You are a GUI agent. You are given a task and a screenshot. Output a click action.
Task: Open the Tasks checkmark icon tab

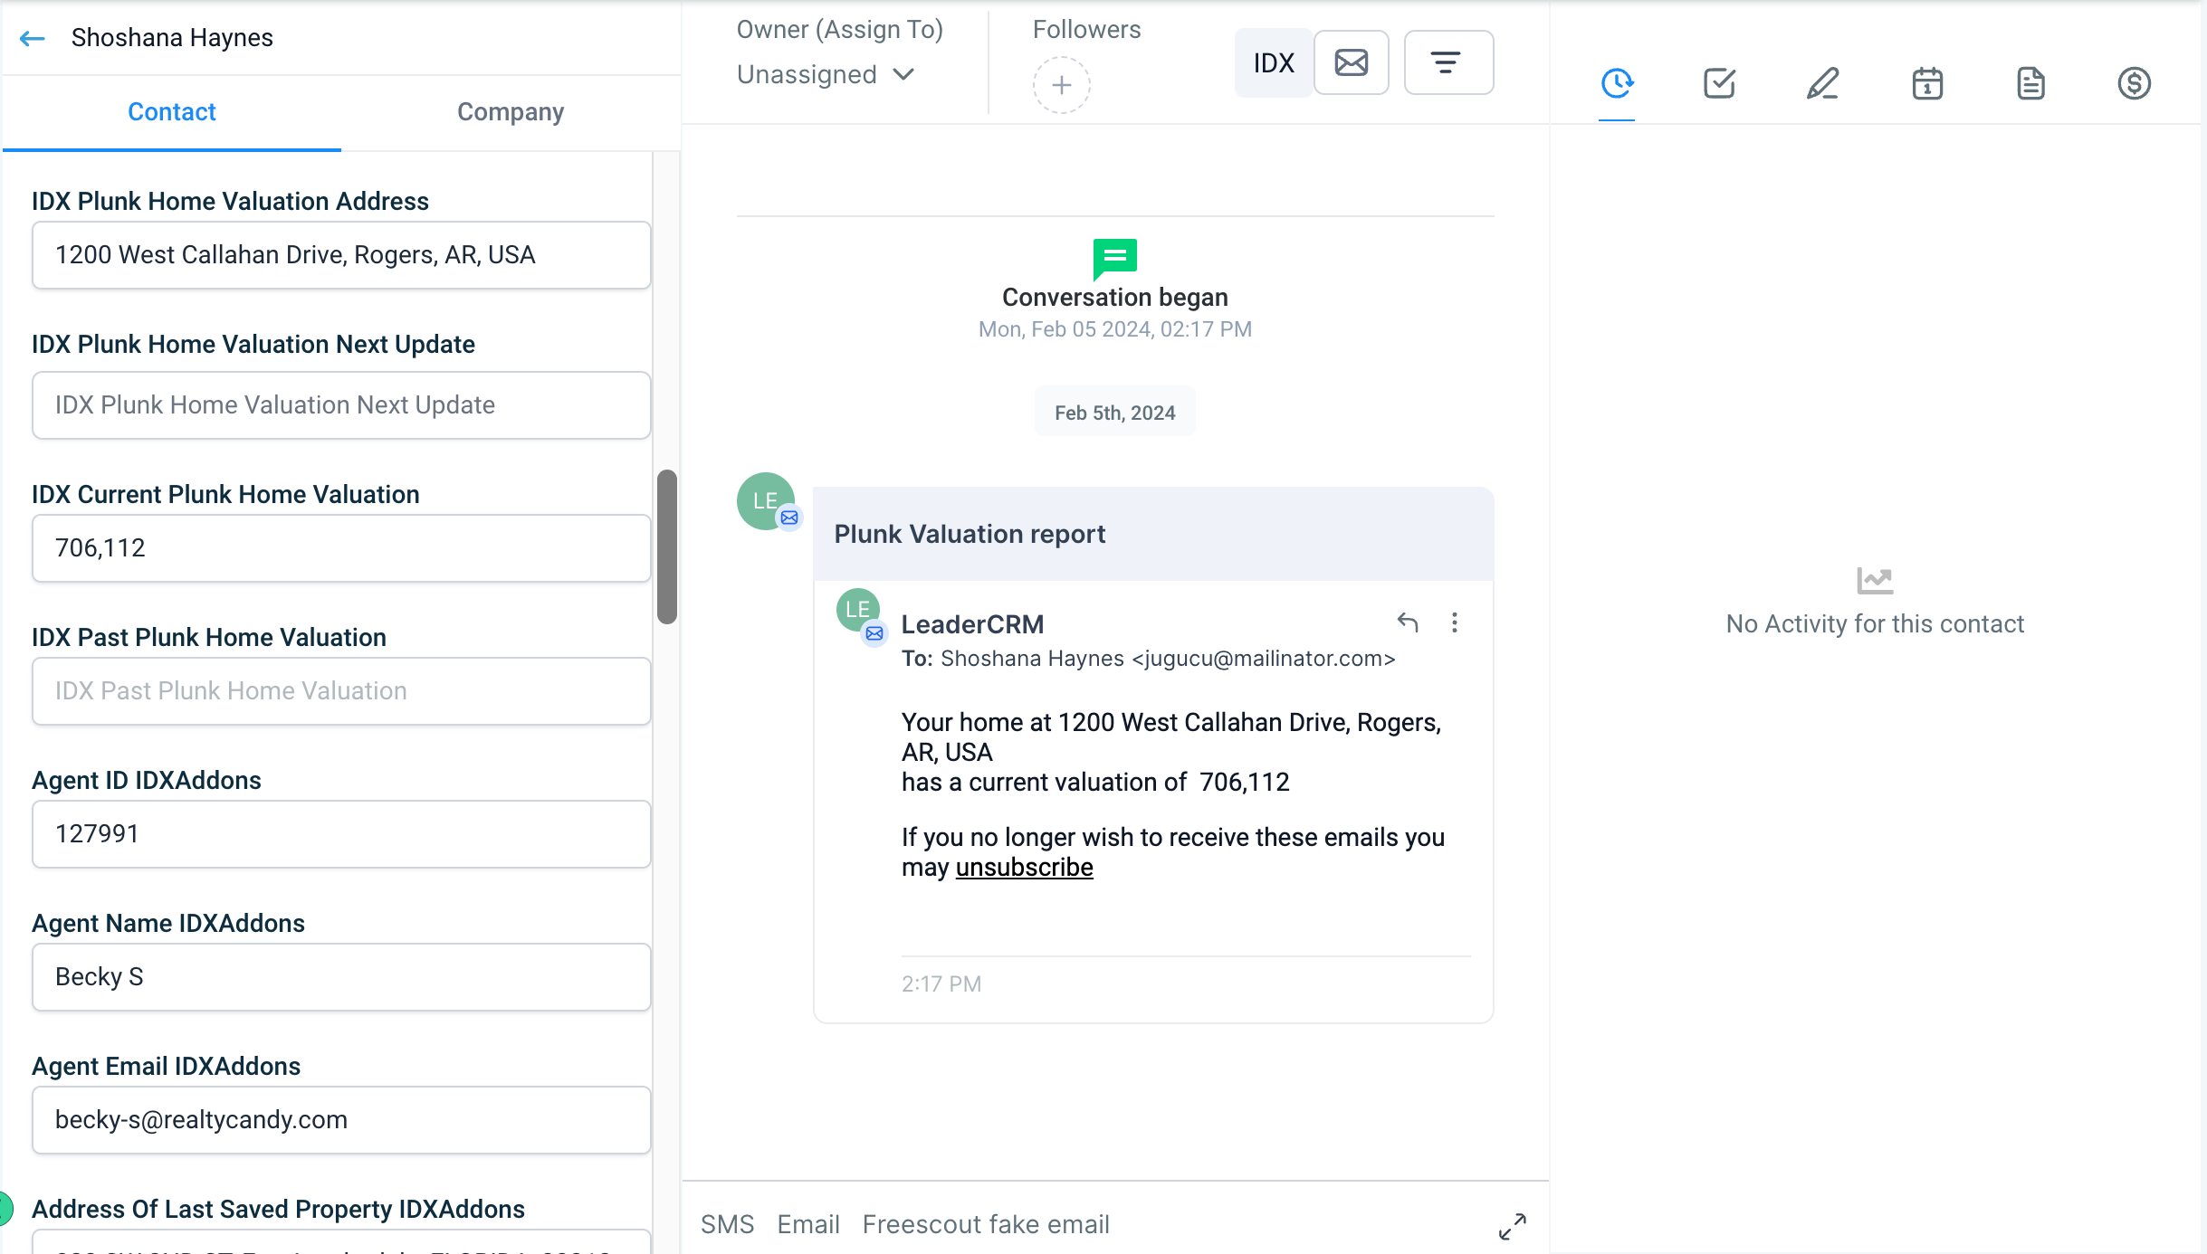pyautogui.click(x=1719, y=83)
